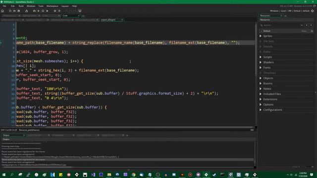The height and width of the screenshot is (178, 317).
Task: Click the Save Project toolbar icon
Action: pos(19,11)
